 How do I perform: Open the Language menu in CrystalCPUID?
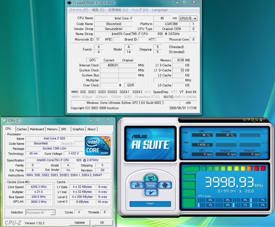point(160,10)
